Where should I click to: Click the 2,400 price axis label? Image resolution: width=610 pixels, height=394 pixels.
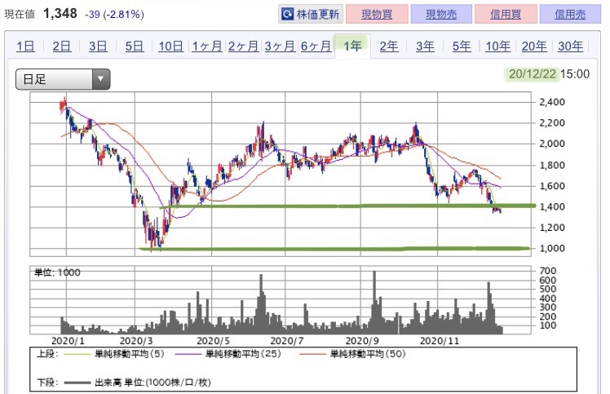tap(551, 102)
